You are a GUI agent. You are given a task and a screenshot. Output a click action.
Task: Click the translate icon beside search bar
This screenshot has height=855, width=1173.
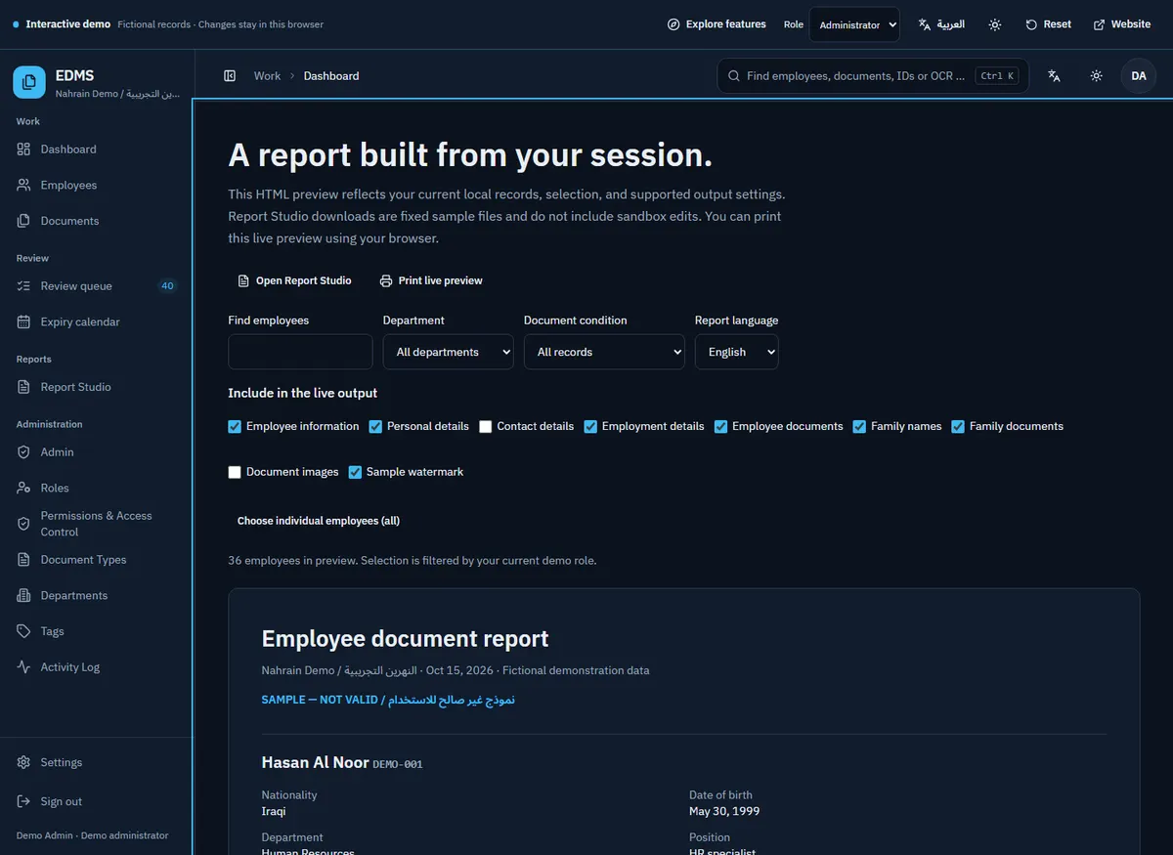(1054, 76)
